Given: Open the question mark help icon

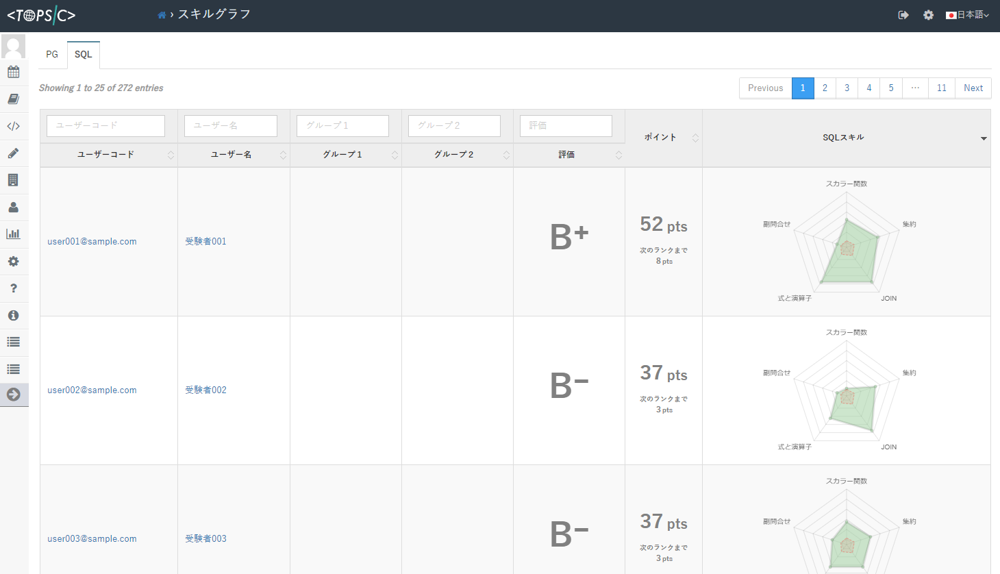Looking at the screenshot, I should click(x=13, y=288).
